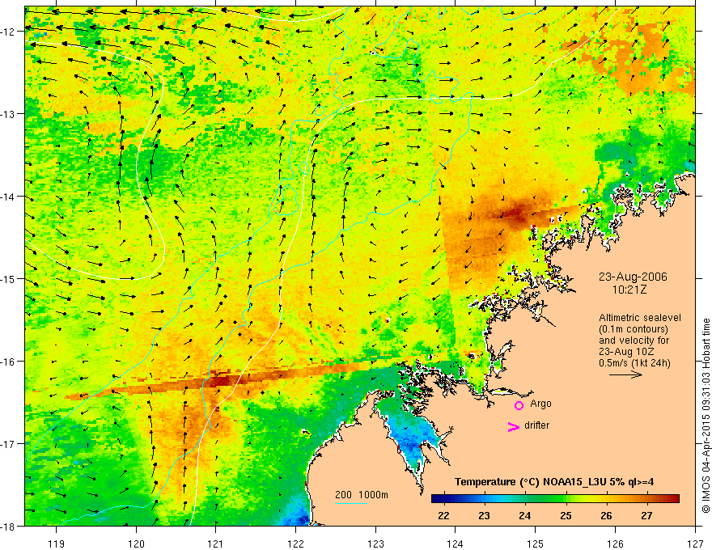The image size is (712, 550).
Task: Click the date text 23-Aug-2006
Action: (633, 277)
